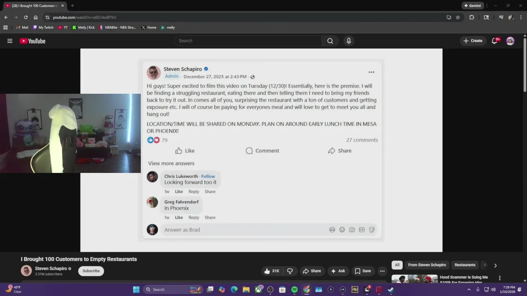This screenshot has height=296, width=527.
Task: Open volume control in system tray
Action: 493,289
